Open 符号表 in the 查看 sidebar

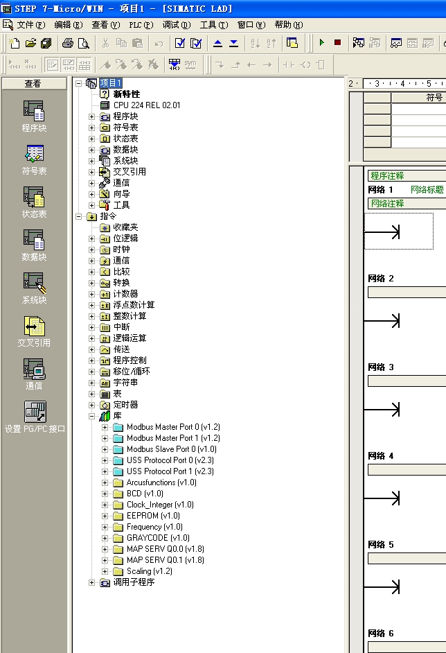click(x=34, y=159)
